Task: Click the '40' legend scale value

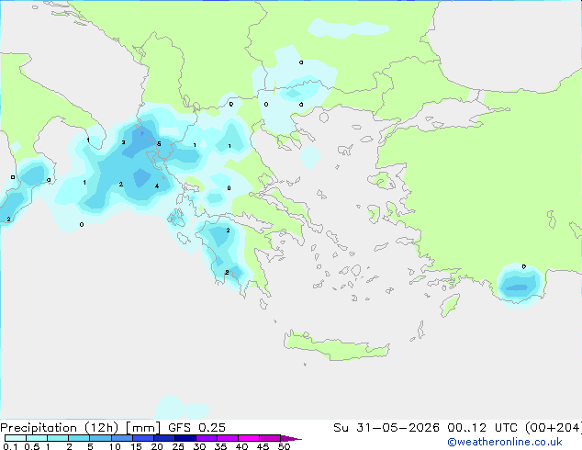Action: [x=242, y=446]
